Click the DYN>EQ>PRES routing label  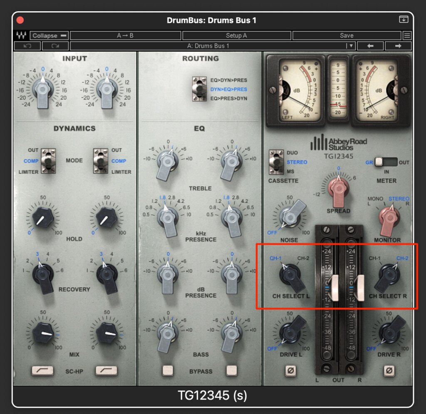[229, 89]
